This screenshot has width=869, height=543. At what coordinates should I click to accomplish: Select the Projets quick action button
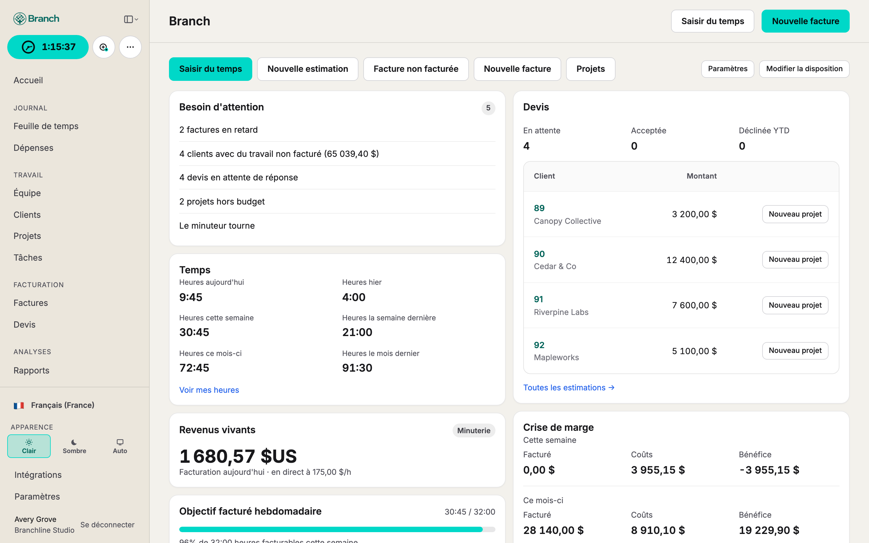tap(590, 69)
